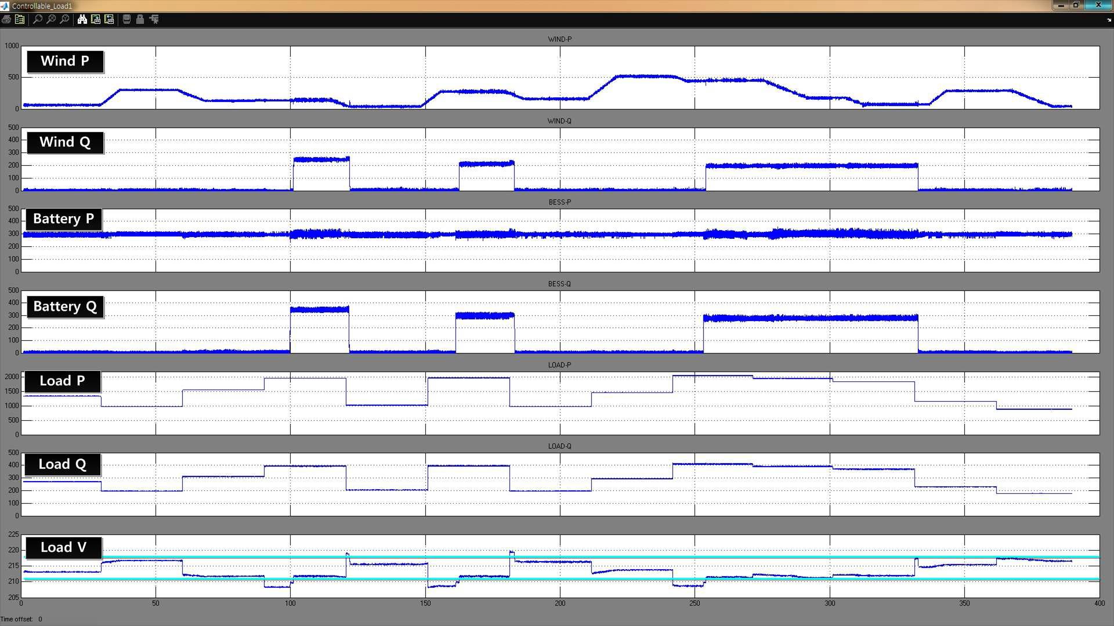Click the Load P label box
The width and height of the screenshot is (1114, 626).
tap(62, 381)
